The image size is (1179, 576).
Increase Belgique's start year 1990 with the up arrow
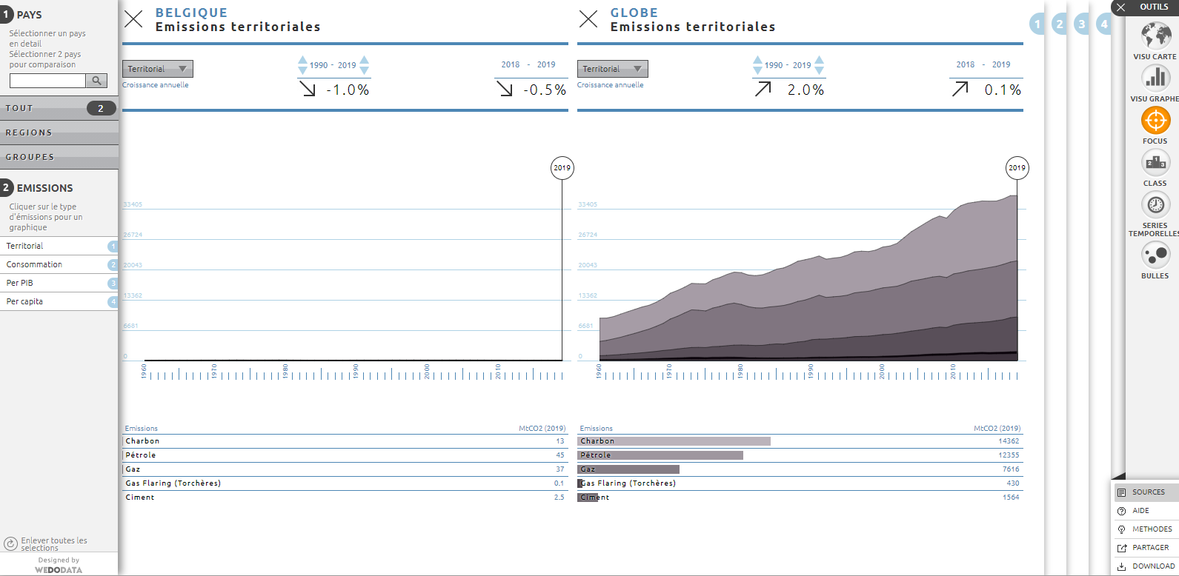302,59
